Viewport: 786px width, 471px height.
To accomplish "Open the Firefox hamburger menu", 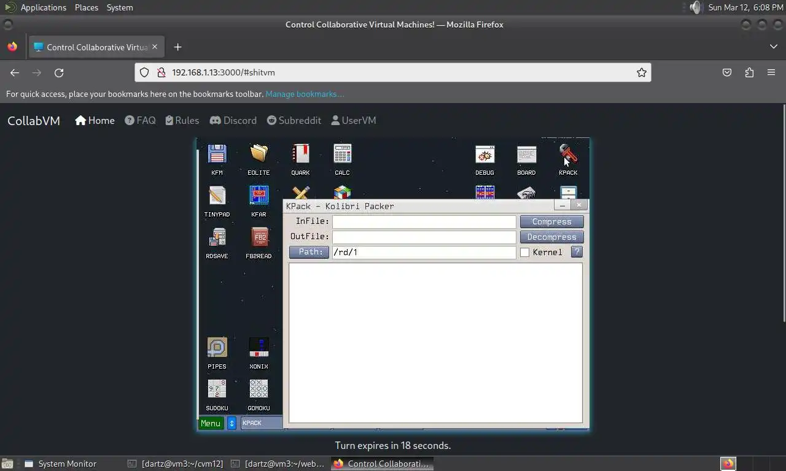I will 771,72.
